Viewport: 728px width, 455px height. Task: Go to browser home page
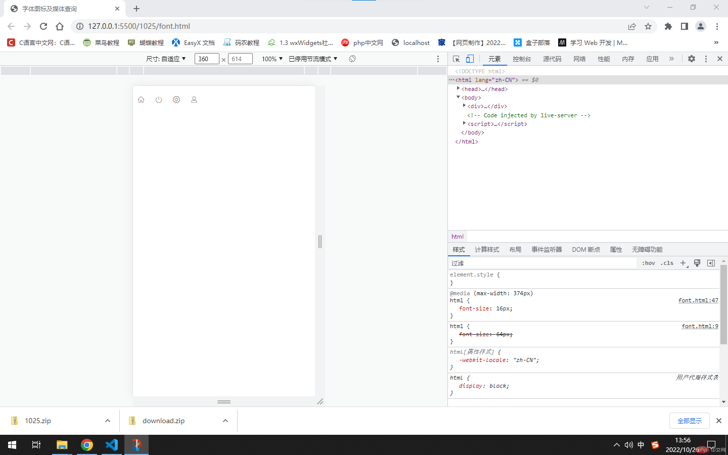(x=60, y=26)
